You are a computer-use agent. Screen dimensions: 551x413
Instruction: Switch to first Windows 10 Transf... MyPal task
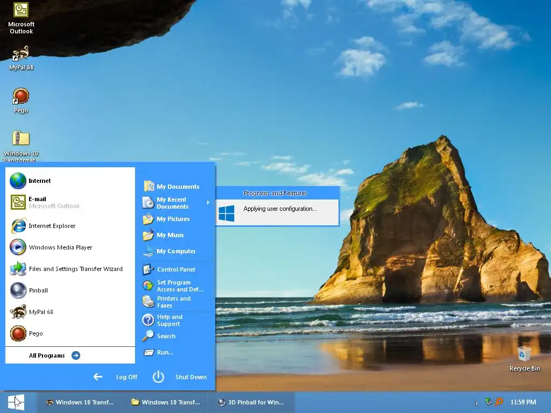tap(80, 402)
